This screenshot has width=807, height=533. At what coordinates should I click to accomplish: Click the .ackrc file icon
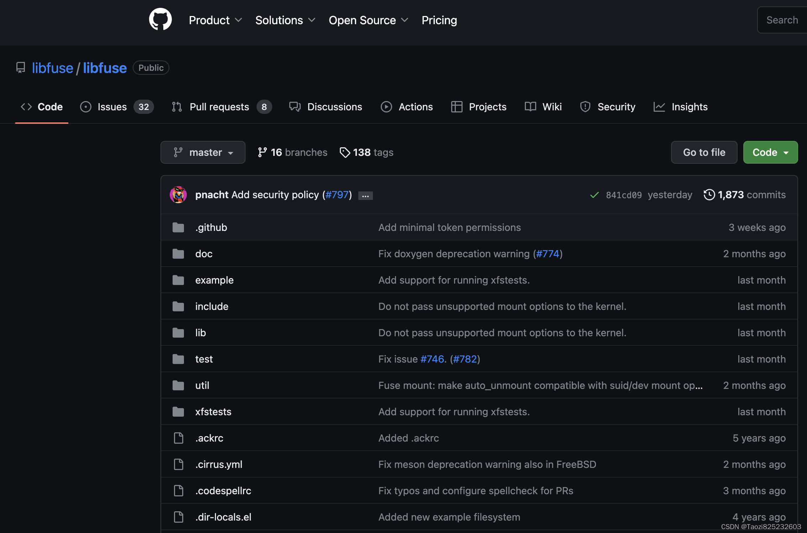click(x=178, y=438)
